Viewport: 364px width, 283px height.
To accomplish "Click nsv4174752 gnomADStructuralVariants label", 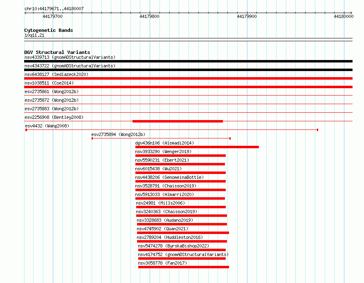I will point(183,254).
